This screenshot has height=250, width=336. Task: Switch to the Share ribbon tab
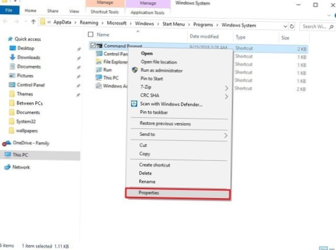tap(53, 11)
